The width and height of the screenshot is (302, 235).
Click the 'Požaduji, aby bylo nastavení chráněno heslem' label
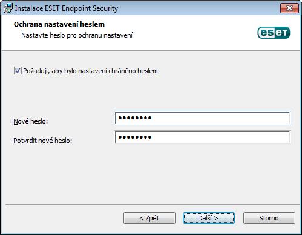[x=90, y=71]
